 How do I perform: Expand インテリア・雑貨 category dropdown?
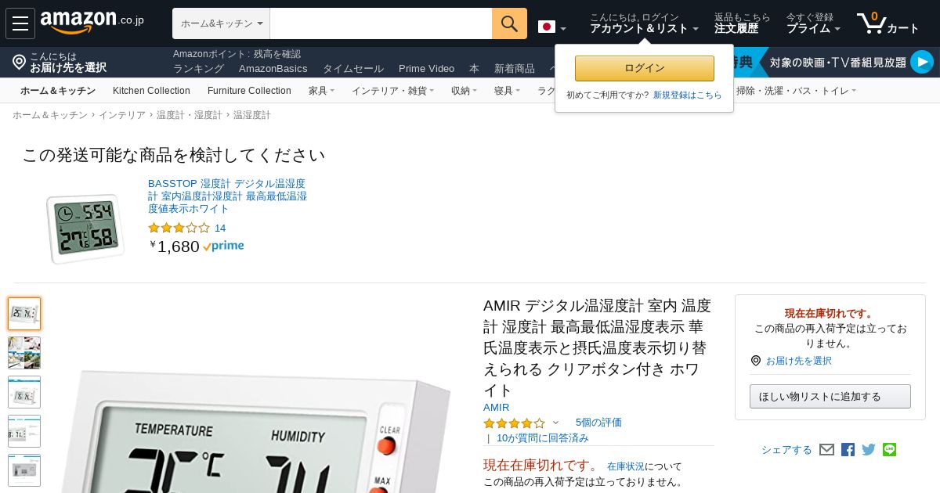point(392,91)
